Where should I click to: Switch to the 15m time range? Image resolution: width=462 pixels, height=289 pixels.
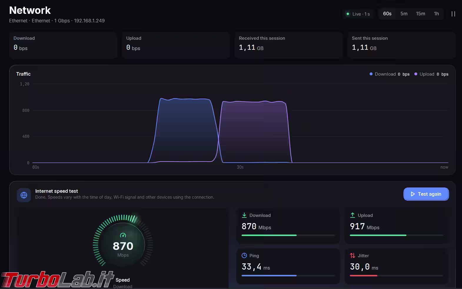[x=421, y=14]
